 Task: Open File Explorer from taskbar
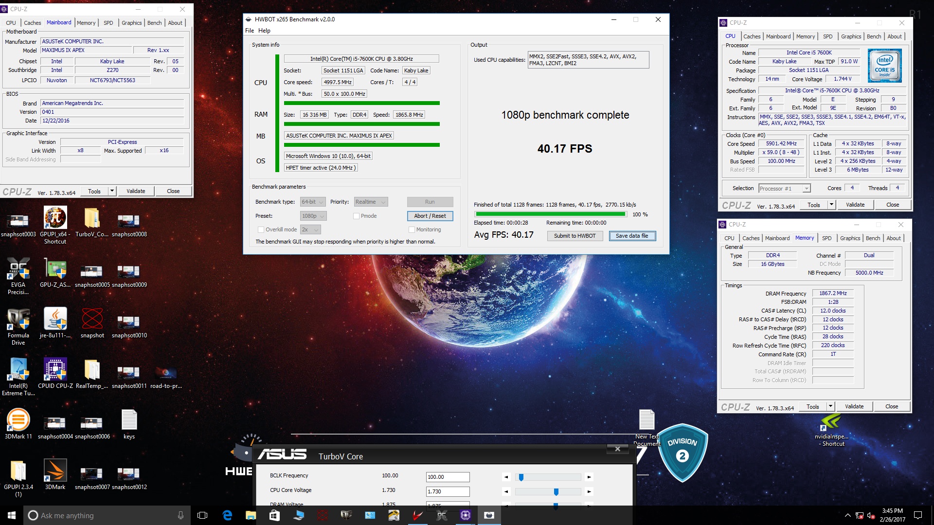point(251,515)
